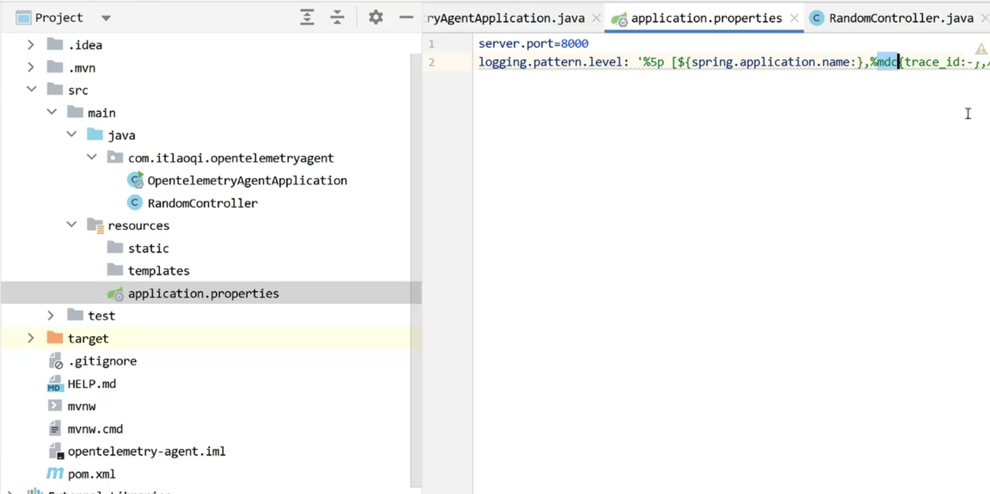Expand the target folder
This screenshot has width=990, height=494.
coord(31,338)
